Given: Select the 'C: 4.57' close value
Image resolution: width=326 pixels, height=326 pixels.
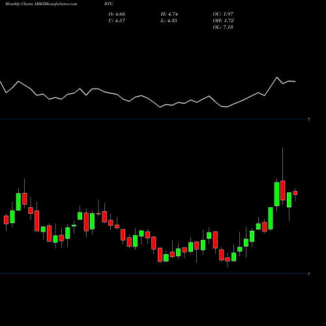Looking at the screenshot, I should pyautogui.click(x=117, y=21).
